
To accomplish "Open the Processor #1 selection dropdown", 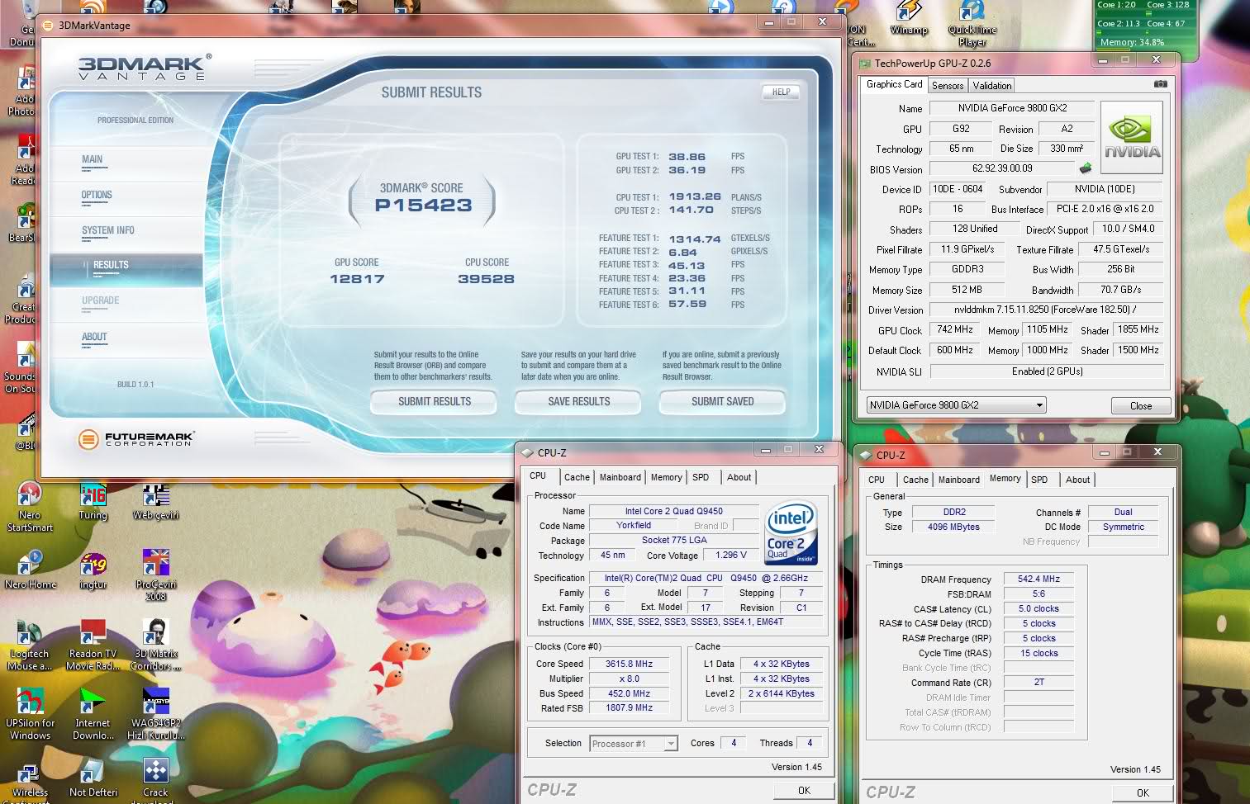I will (634, 744).
